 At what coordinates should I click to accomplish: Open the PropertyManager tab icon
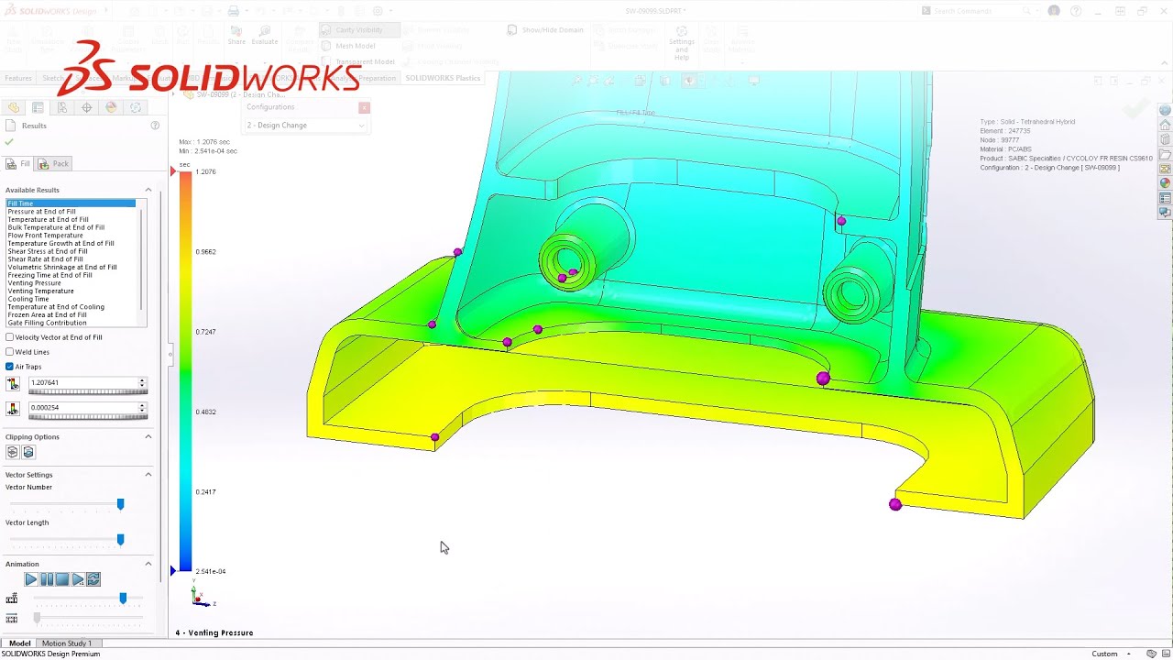point(38,107)
